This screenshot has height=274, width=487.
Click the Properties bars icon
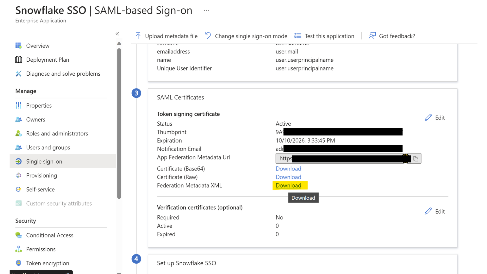(18, 105)
